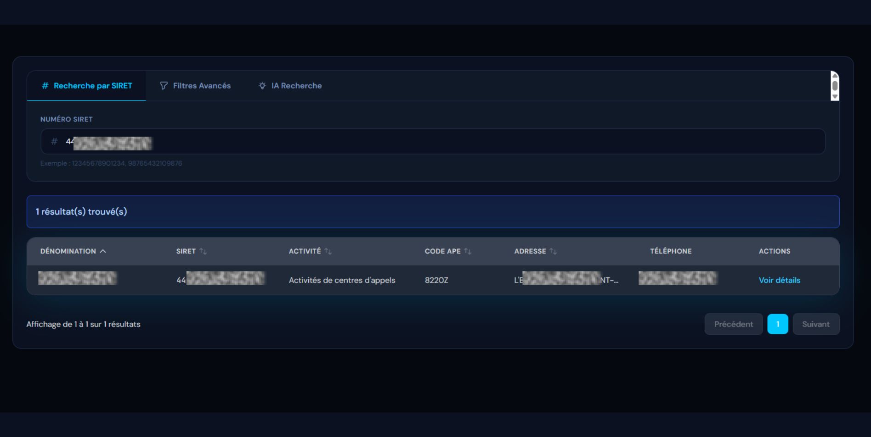Click the 8220Z code APE cell
Screen dimensions: 871x437
[436, 280]
